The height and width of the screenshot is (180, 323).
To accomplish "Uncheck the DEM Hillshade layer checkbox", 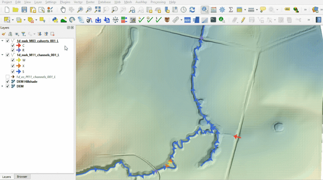I will click(x=7, y=81).
